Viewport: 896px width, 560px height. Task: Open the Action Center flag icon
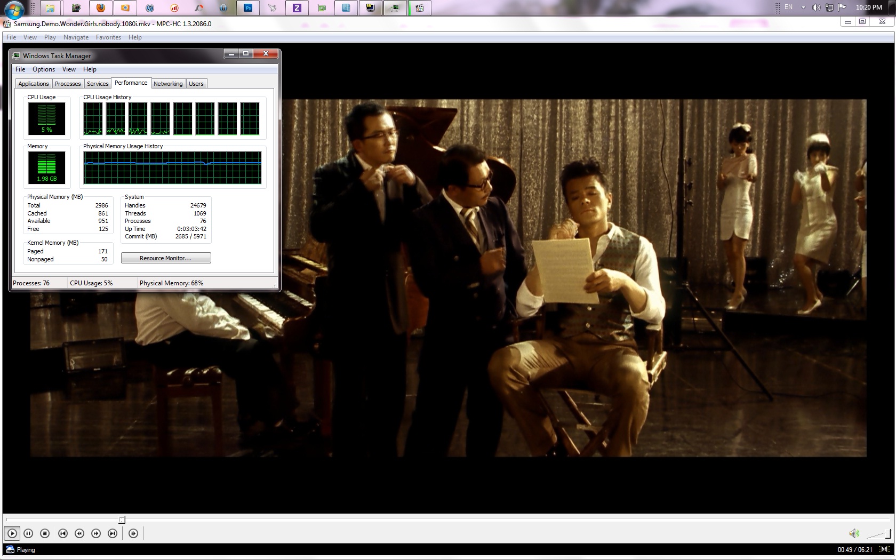pos(842,7)
